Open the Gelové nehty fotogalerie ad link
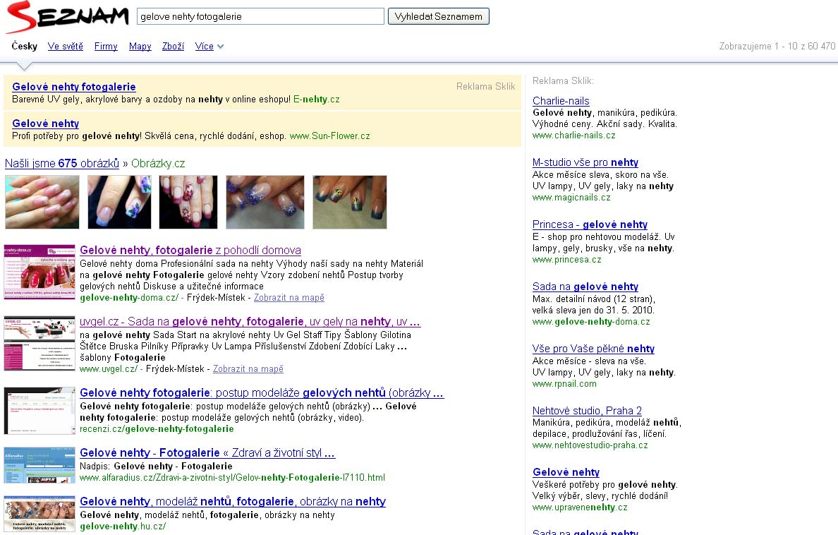Image resolution: width=838 pixels, height=535 pixels. [x=74, y=87]
